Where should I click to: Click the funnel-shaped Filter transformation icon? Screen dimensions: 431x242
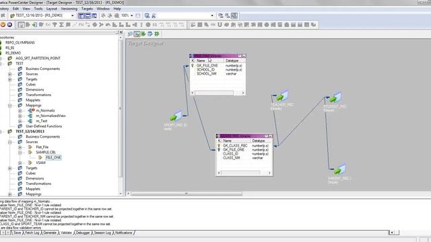[55, 25]
